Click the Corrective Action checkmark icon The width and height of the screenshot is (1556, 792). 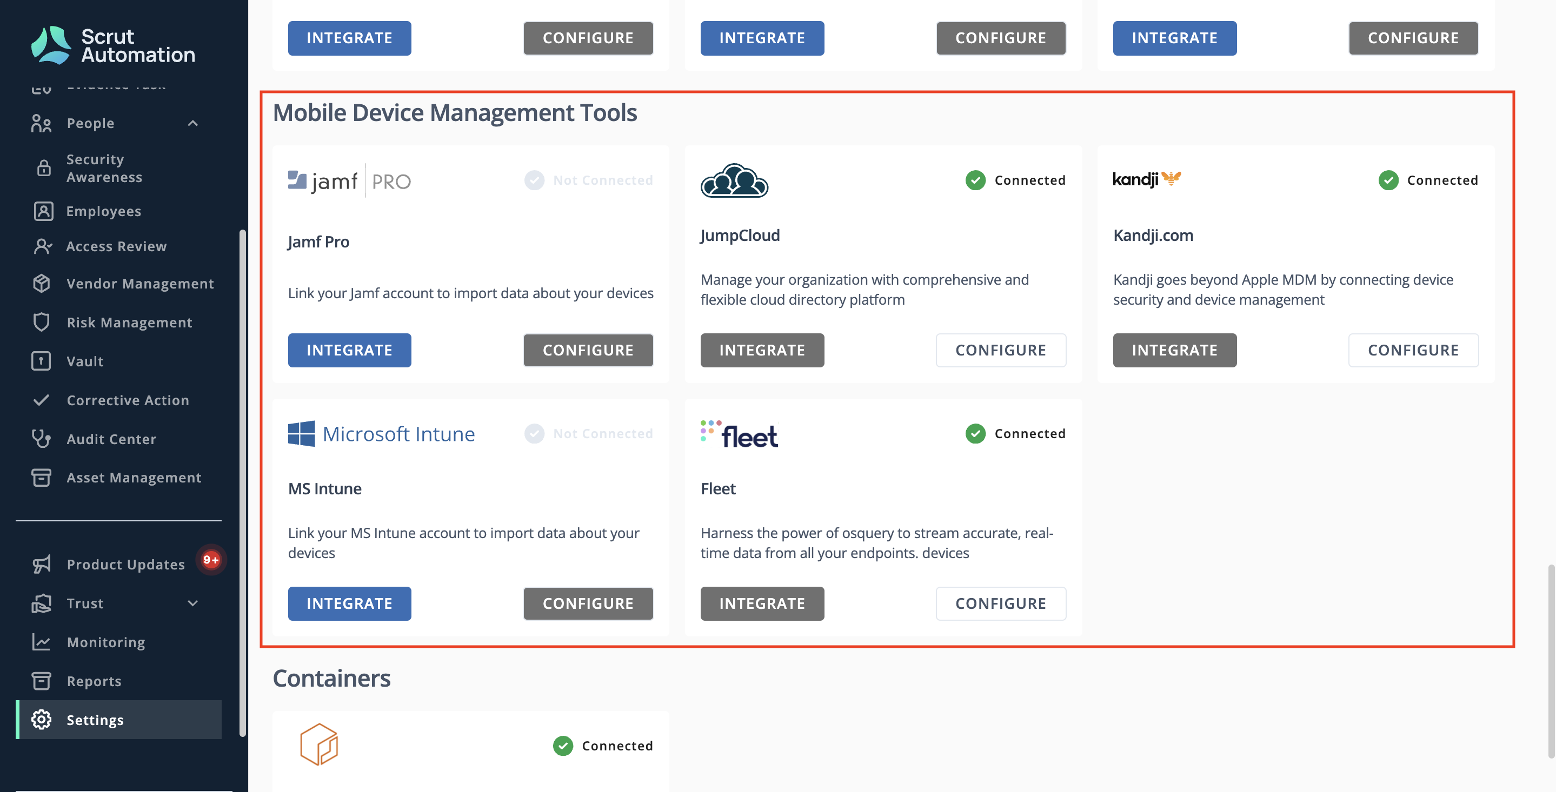click(41, 400)
